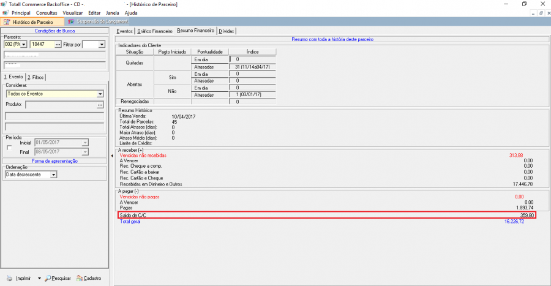Viewport: 551px width, 286px height.
Task: Click the printer icon beside Imprimir
Action: [x=9, y=278]
